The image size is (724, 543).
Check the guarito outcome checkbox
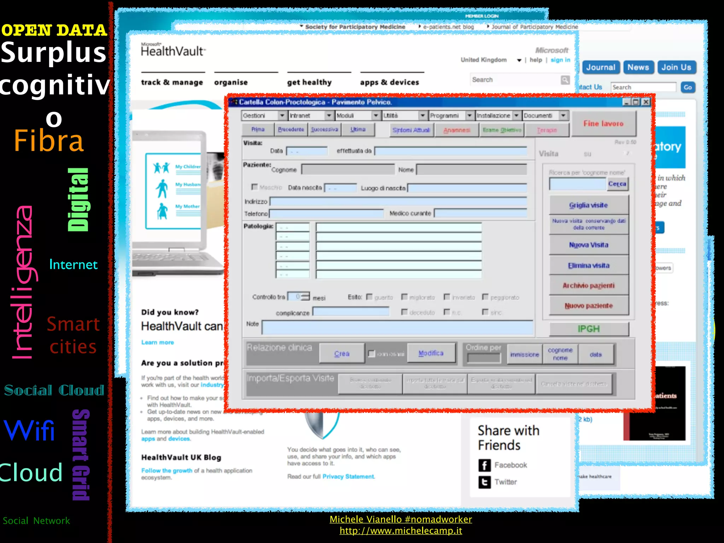click(369, 297)
